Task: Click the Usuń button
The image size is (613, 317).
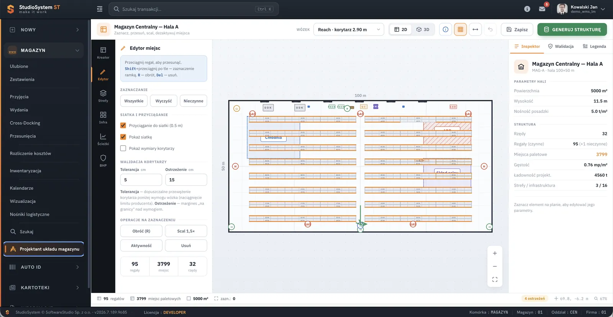Action: [186, 245]
